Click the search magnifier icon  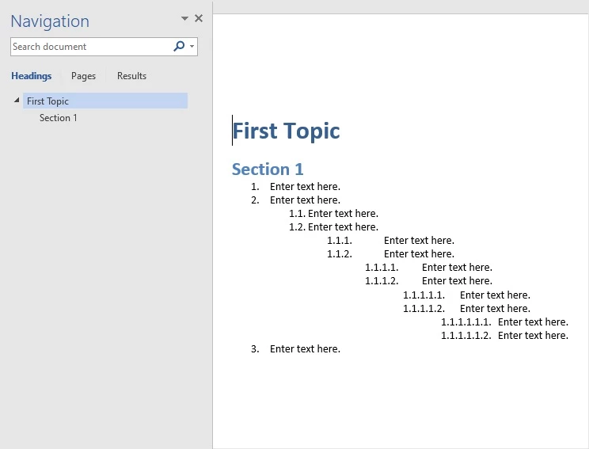click(x=179, y=46)
